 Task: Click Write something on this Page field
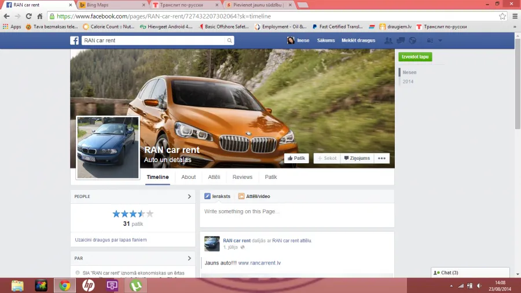click(x=297, y=215)
